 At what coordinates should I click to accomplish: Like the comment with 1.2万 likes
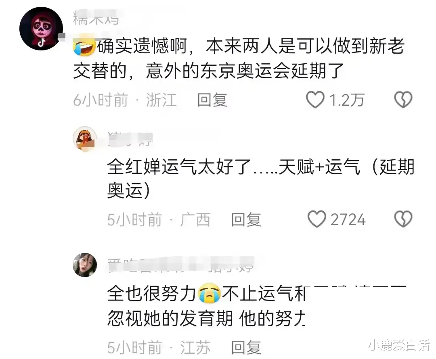coord(315,100)
